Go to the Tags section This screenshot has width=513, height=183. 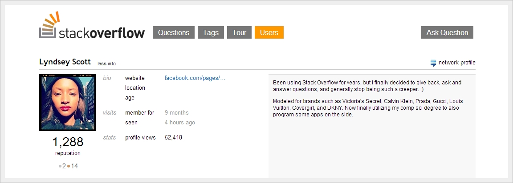(x=211, y=32)
